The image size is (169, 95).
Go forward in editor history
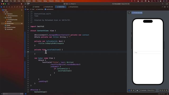(x=29, y=7)
